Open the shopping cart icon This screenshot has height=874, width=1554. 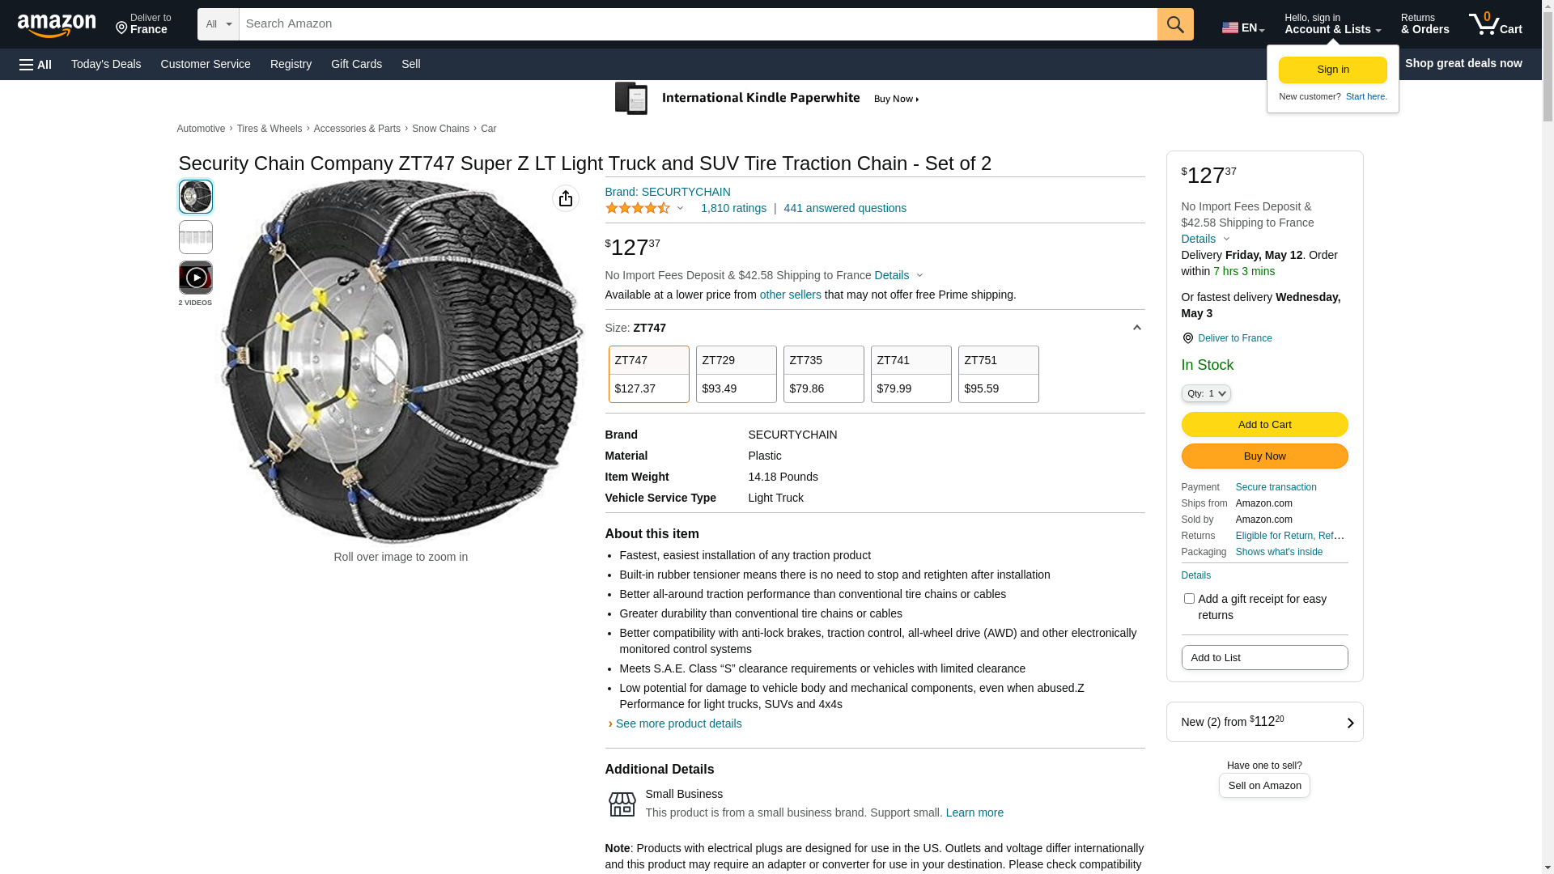coord(1495,24)
